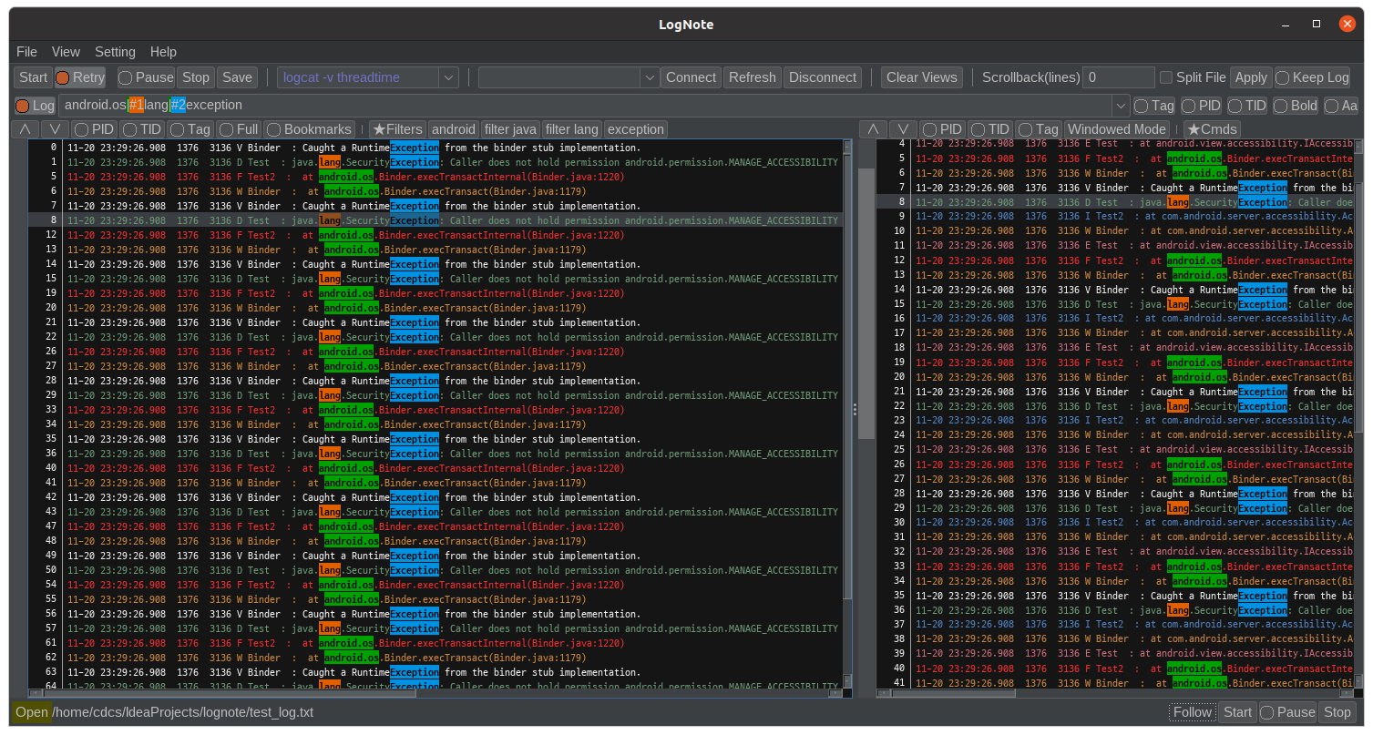Toggle Tag in right log panel toolbar

pos(1039,129)
